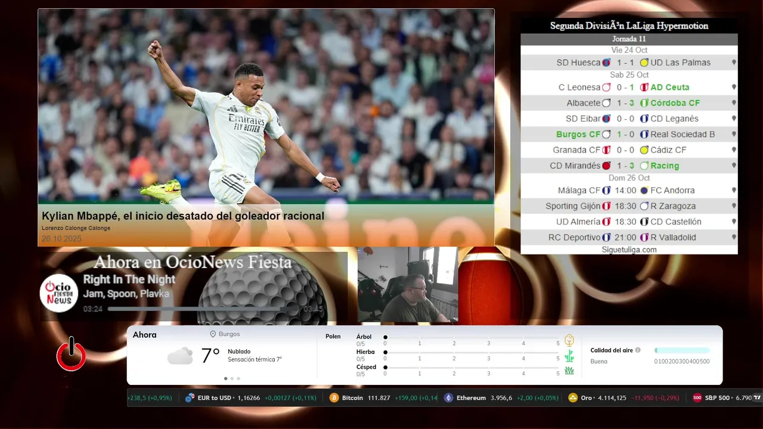The image size is (763, 429).
Task: Click the song title Right In The Night
Action: (x=129, y=279)
